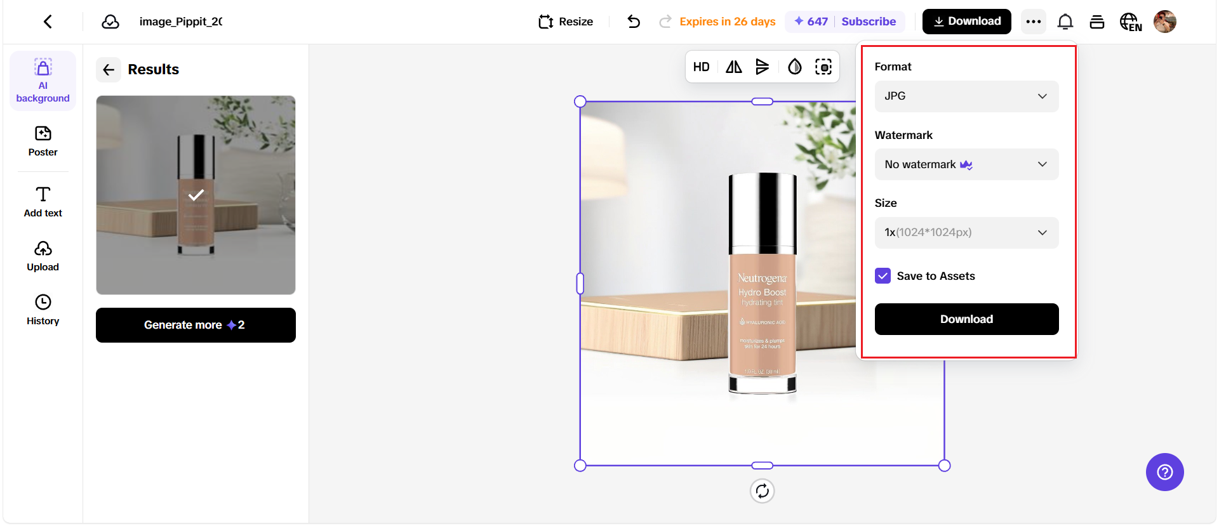Toggle the Save to Assets checkbox
1219x526 pixels.
point(883,276)
